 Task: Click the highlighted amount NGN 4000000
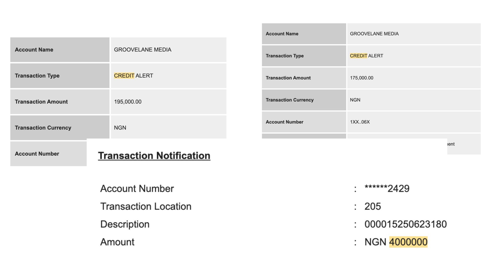tap(396, 242)
